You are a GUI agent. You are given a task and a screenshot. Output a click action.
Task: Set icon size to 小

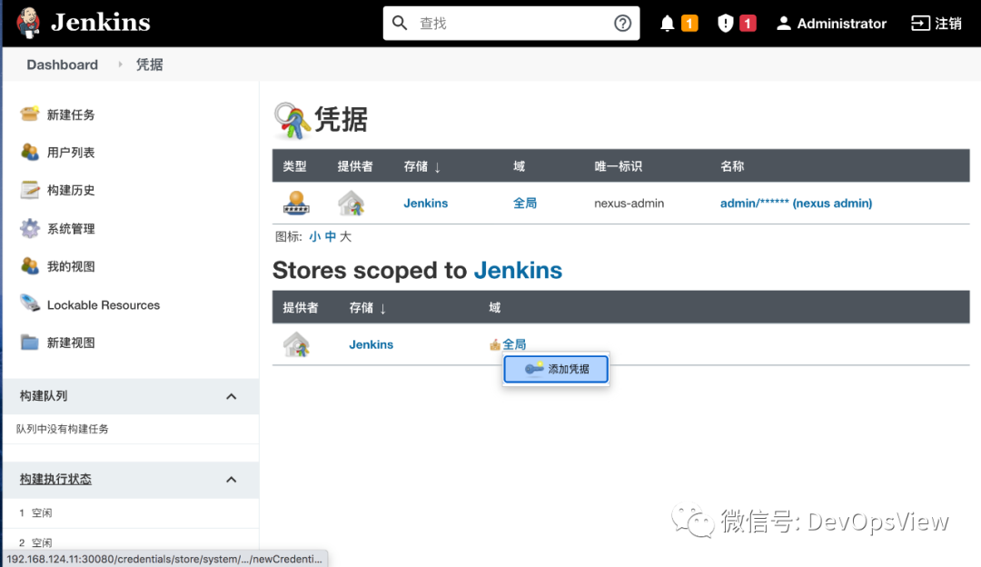(314, 236)
